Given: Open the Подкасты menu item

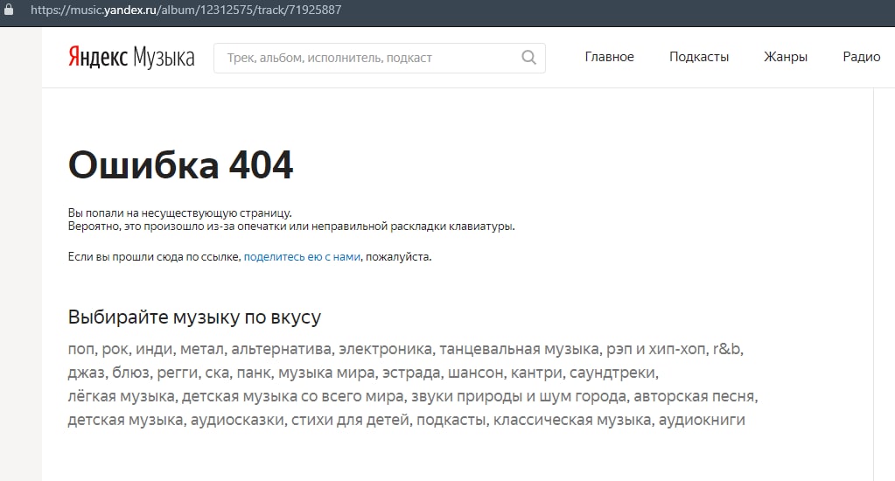Looking at the screenshot, I should tap(699, 57).
